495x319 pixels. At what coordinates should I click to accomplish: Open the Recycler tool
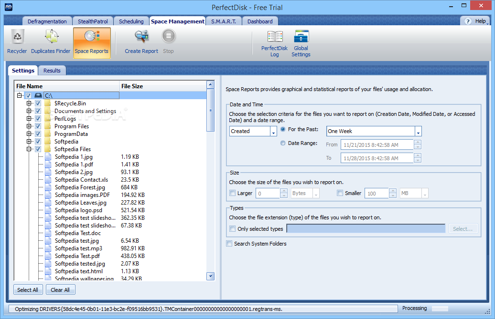coord(17,42)
